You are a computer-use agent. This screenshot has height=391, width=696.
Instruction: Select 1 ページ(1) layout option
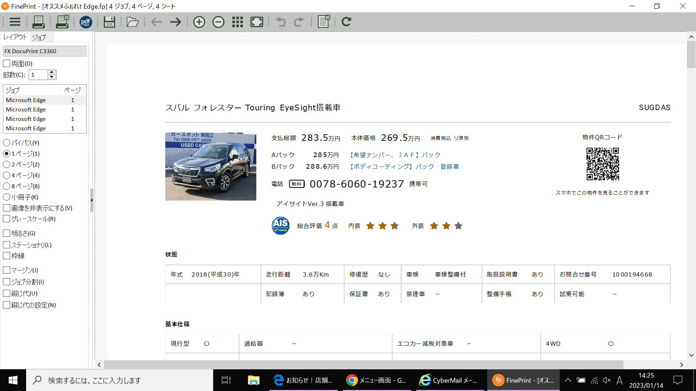pos(7,154)
